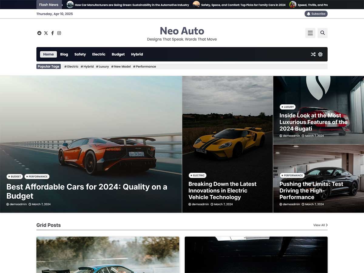Screen dimensions: 364x273
Task: Open the family cars flash news headline
Action: [243, 5]
